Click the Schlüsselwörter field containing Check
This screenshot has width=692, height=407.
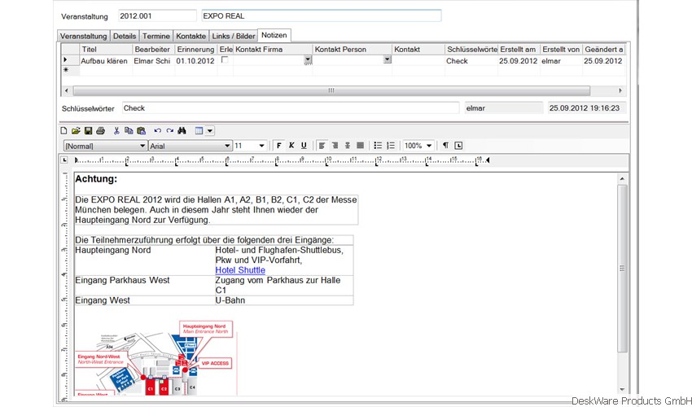[291, 108]
